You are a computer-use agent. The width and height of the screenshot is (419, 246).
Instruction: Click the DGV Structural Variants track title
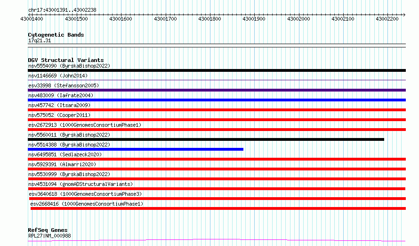[x=66, y=60]
